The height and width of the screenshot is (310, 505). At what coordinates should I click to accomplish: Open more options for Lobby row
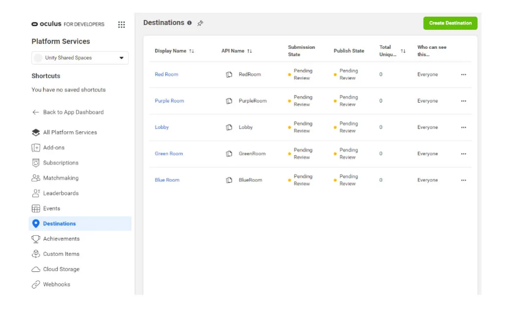point(463,127)
